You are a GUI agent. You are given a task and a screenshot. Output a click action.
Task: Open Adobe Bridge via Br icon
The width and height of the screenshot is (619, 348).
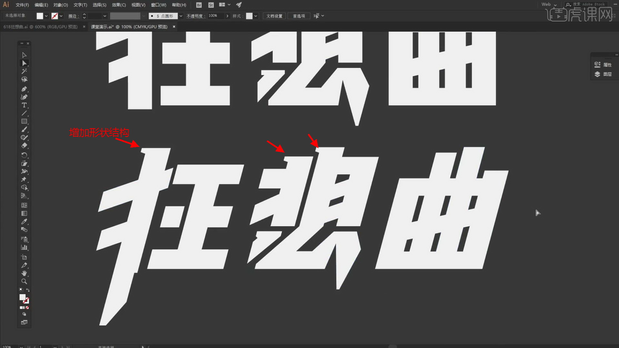click(x=199, y=5)
